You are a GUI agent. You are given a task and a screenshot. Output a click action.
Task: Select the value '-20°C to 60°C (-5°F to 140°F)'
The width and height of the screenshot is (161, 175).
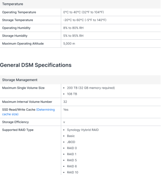85,20
